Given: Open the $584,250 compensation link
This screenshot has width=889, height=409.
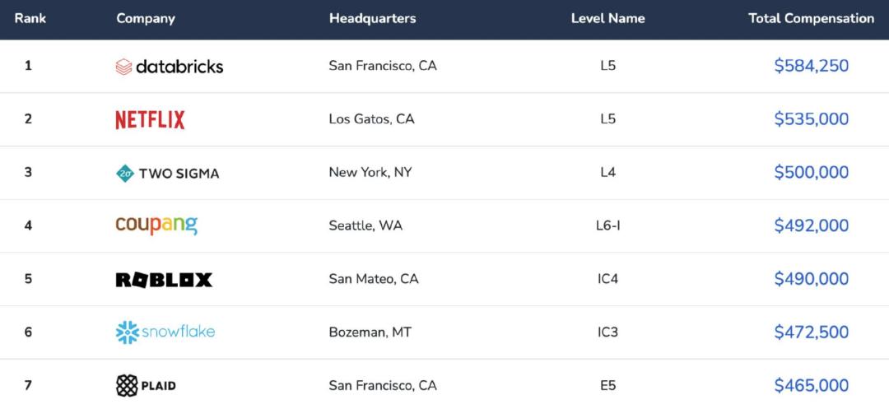Looking at the screenshot, I should [x=812, y=66].
